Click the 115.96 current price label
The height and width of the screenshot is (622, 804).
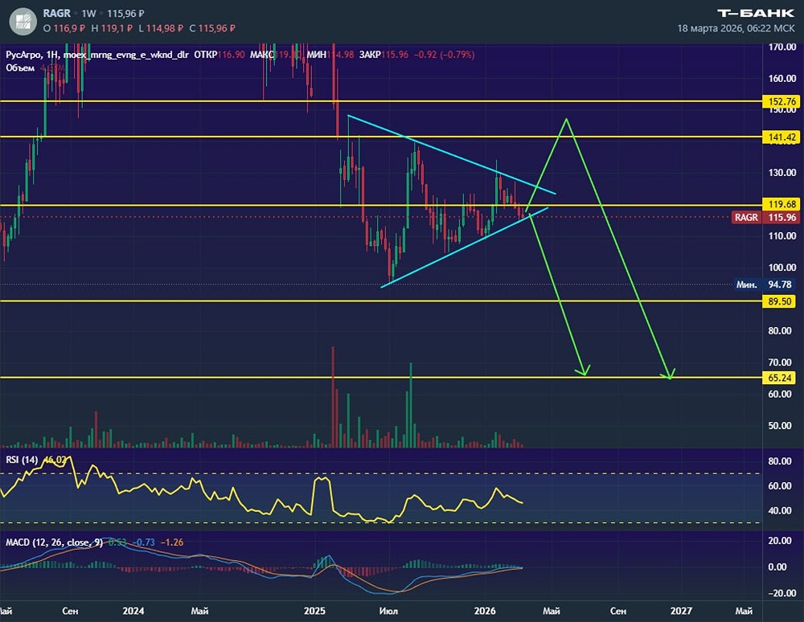pos(782,217)
